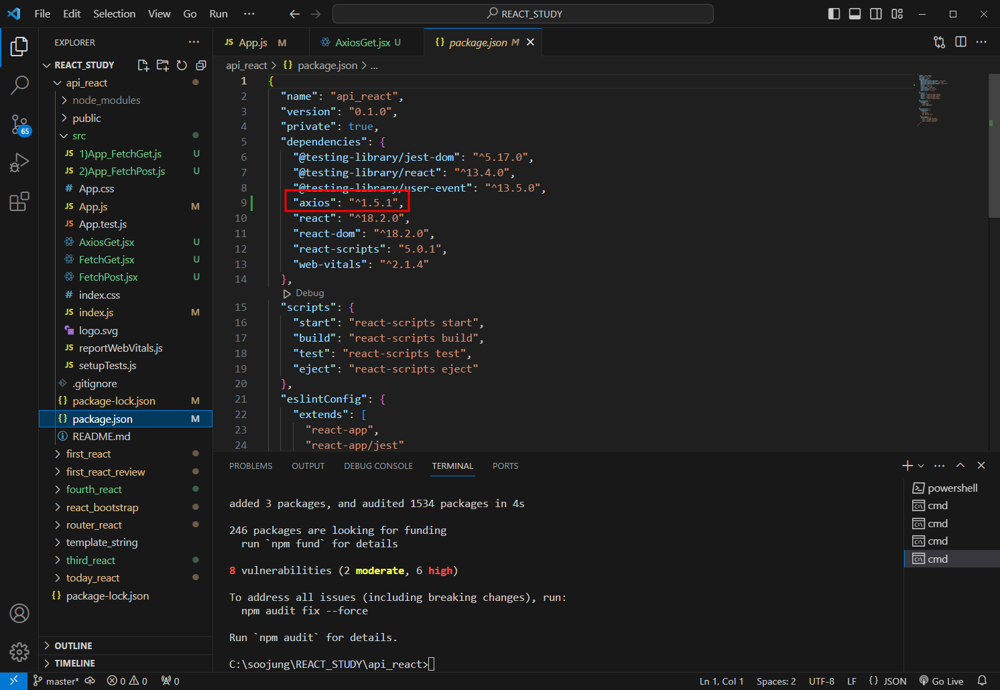1000x690 pixels.
Task: Open the REACT_STUDY command center search
Action: point(523,13)
